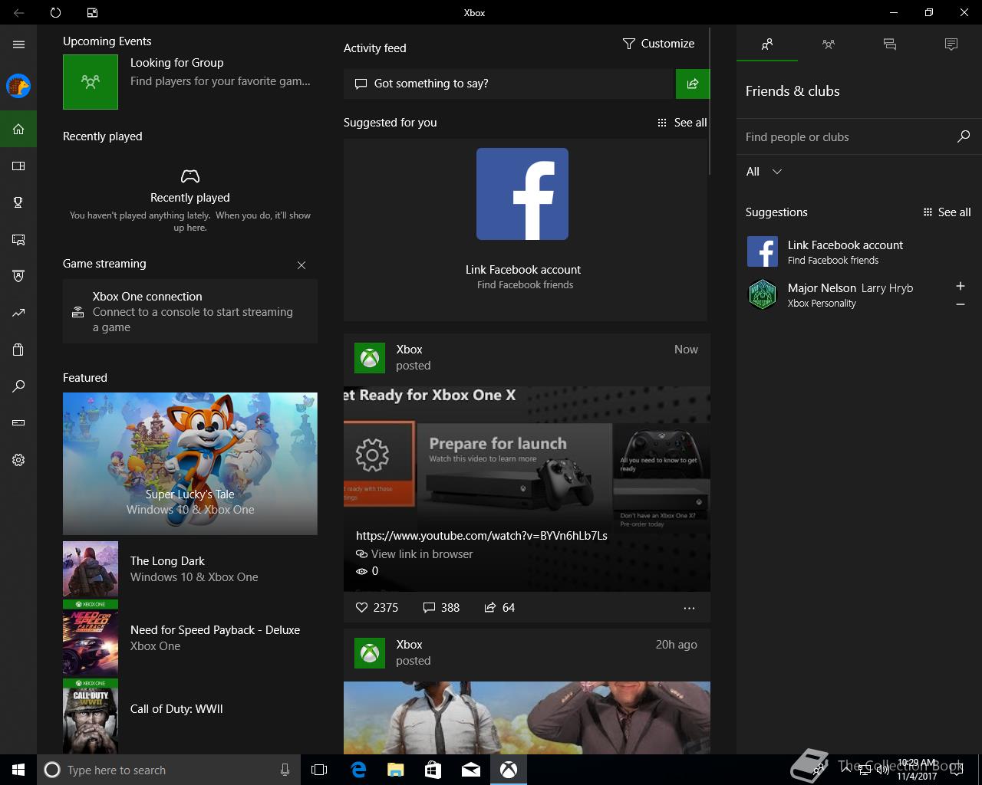
Task: Click See all in friends Suggestions
Action: point(947,212)
